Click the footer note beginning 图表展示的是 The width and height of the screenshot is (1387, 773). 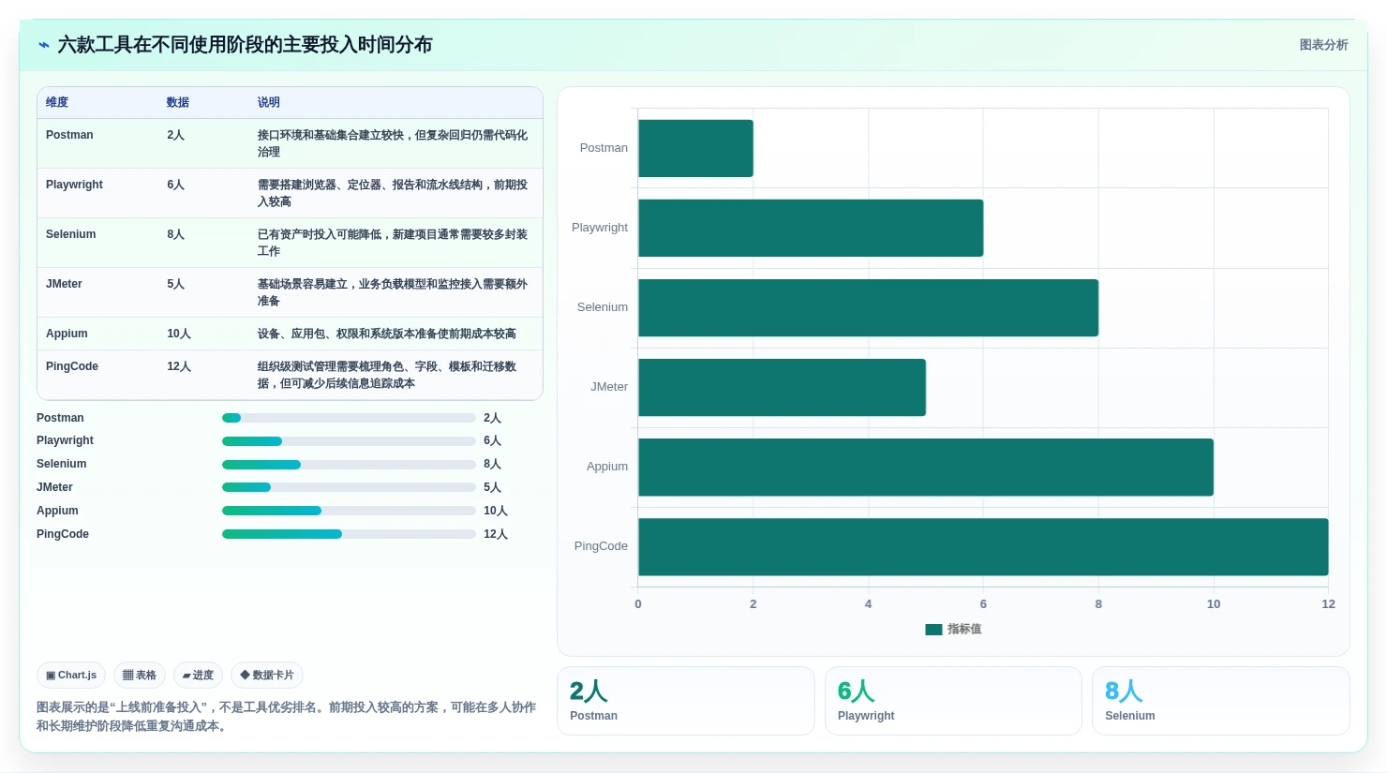tap(286, 717)
